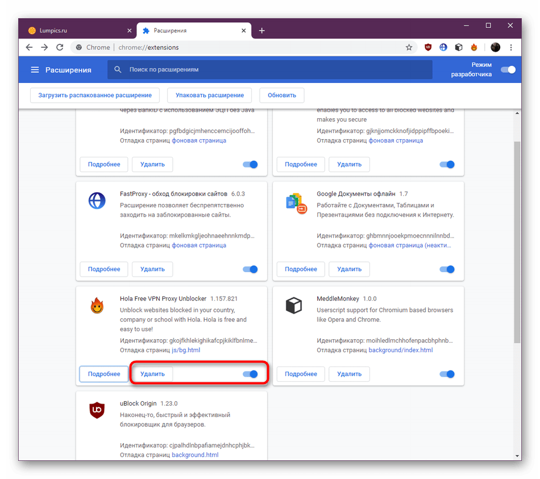Open uBlock Origin toolbar extension icon

[x=427, y=47]
